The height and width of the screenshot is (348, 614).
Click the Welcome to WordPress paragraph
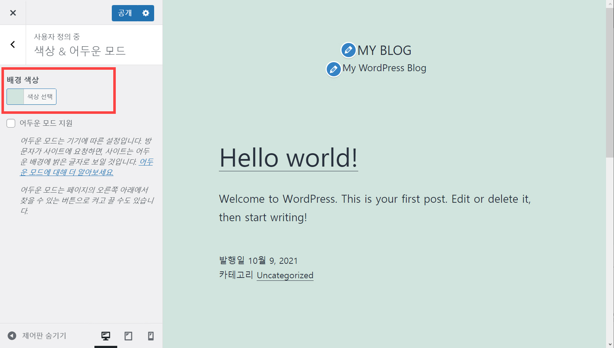[375, 208]
